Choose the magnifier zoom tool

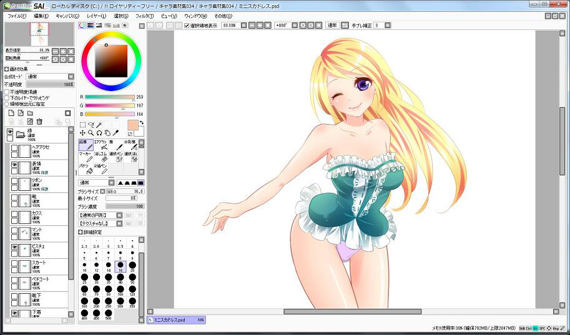click(91, 133)
